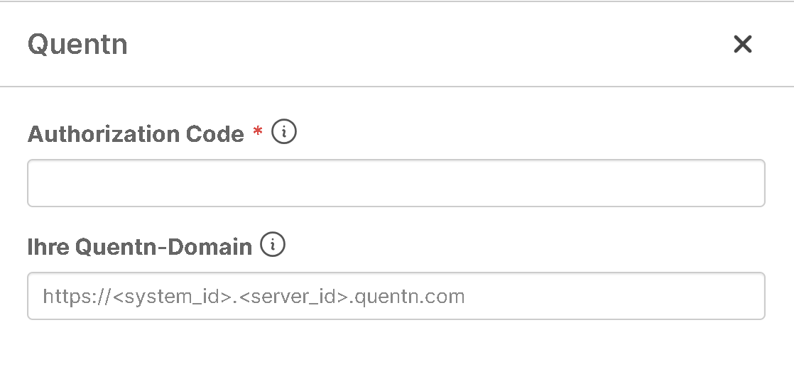Click the red required asterisk
This screenshot has width=794, height=374.
pyautogui.click(x=258, y=133)
